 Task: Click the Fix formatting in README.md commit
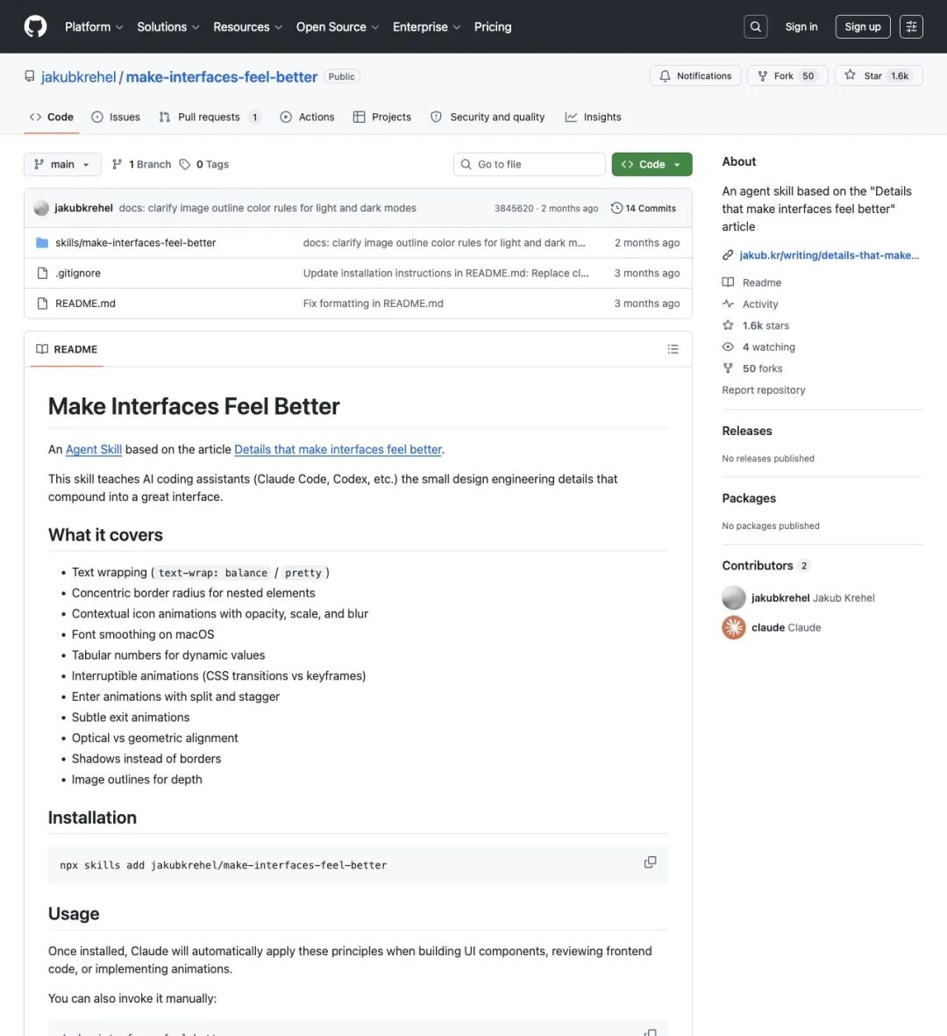[x=374, y=304]
